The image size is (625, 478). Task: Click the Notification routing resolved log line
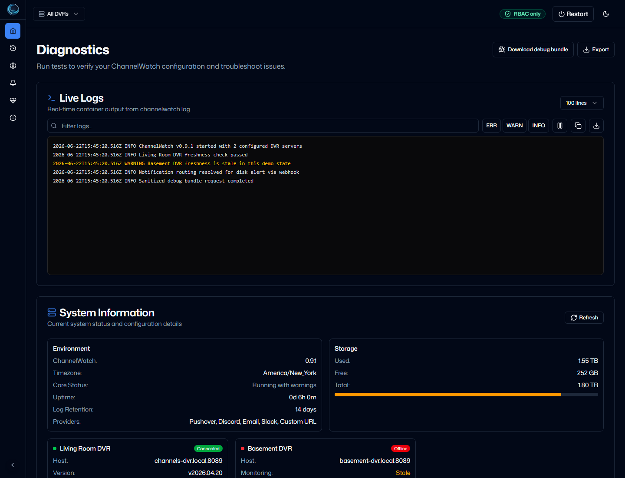[176, 172]
